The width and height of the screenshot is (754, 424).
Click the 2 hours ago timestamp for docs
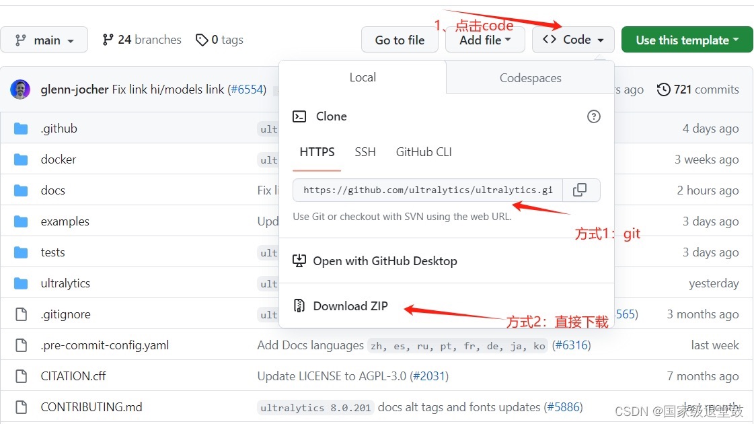click(x=708, y=190)
